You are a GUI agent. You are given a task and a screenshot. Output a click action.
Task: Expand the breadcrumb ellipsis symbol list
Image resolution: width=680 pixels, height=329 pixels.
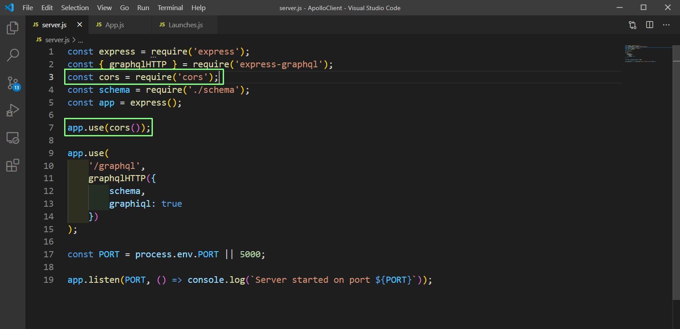click(80, 40)
